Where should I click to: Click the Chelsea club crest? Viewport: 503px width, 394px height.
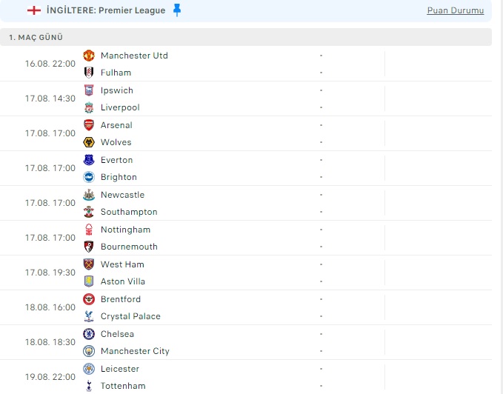89,334
